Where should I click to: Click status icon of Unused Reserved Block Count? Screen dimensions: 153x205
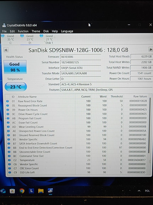coord(9,135)
